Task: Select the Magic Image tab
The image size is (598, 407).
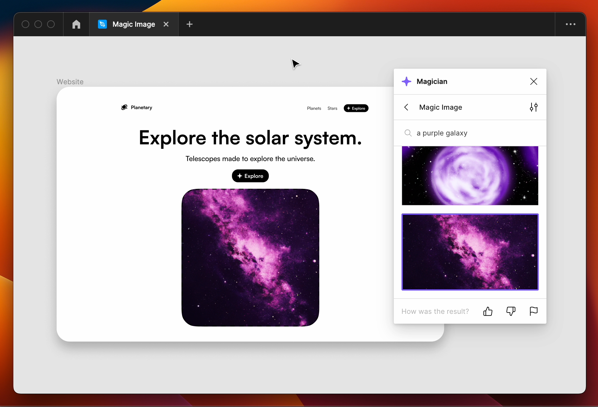Action: coord(134,24)
